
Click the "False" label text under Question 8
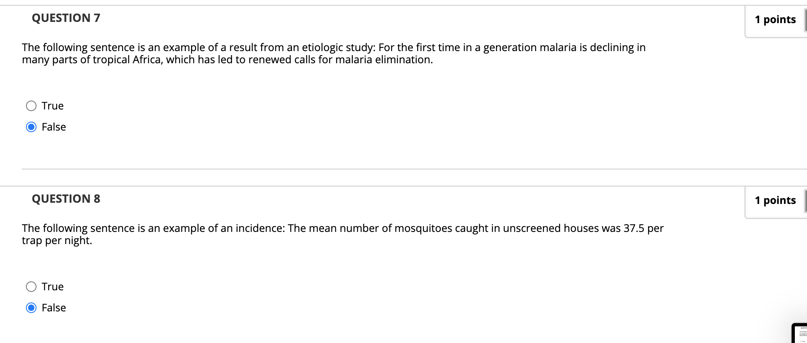coord(54,308)
